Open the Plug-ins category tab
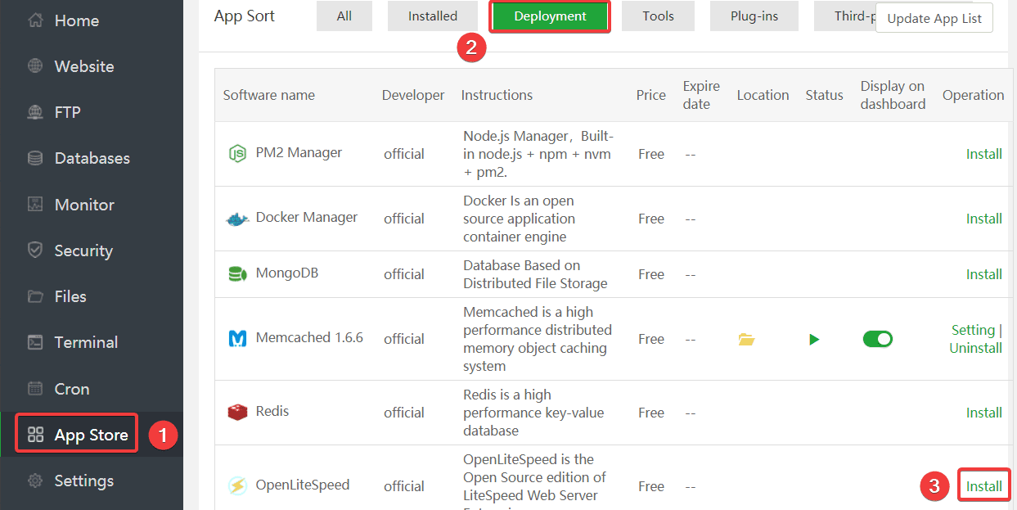The image size is (1017, 510). (754, 16)
